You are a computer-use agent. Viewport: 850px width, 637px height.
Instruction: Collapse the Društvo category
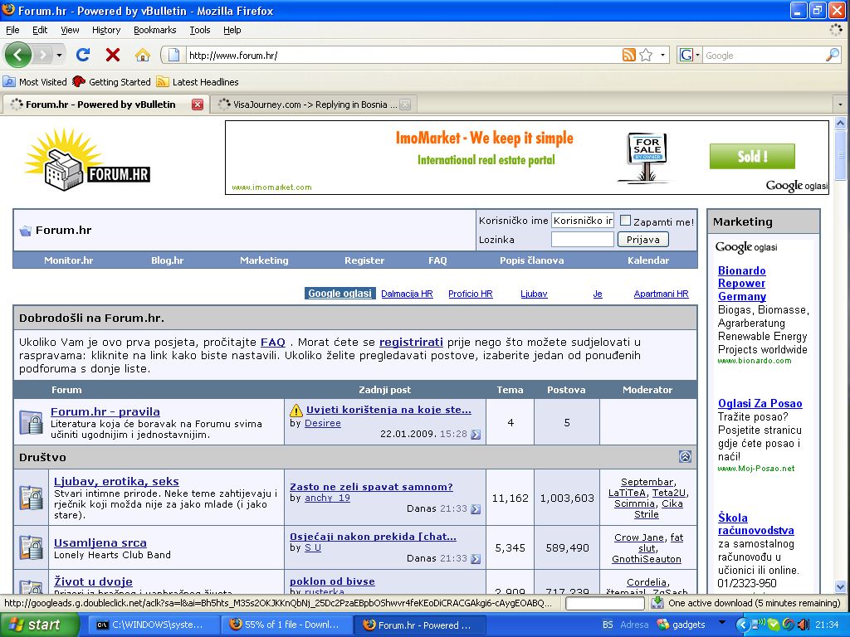[685, 457]
